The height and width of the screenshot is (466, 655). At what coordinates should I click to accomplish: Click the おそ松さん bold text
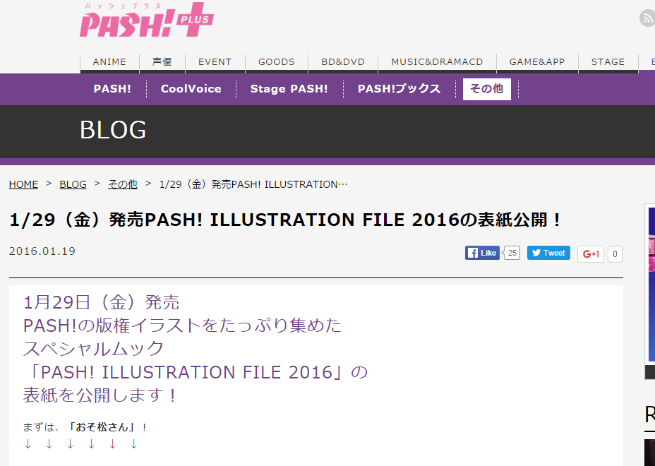tap(102, 427)
